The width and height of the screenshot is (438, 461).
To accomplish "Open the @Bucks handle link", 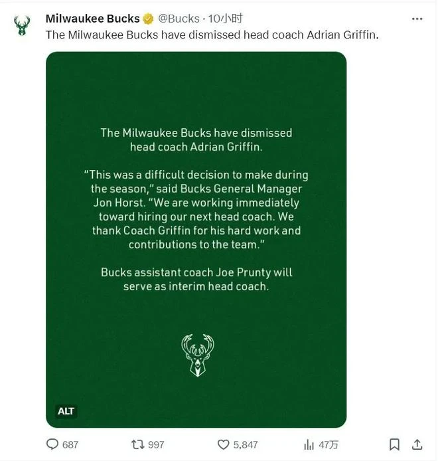I will pyautogui.click(x=179, y=19).
